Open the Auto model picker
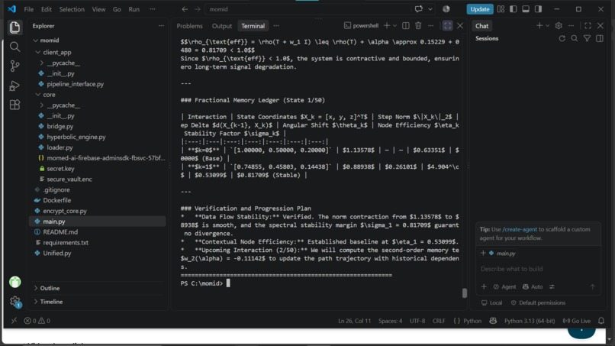Viewport: 615px width, 346px height. (533, 286)
